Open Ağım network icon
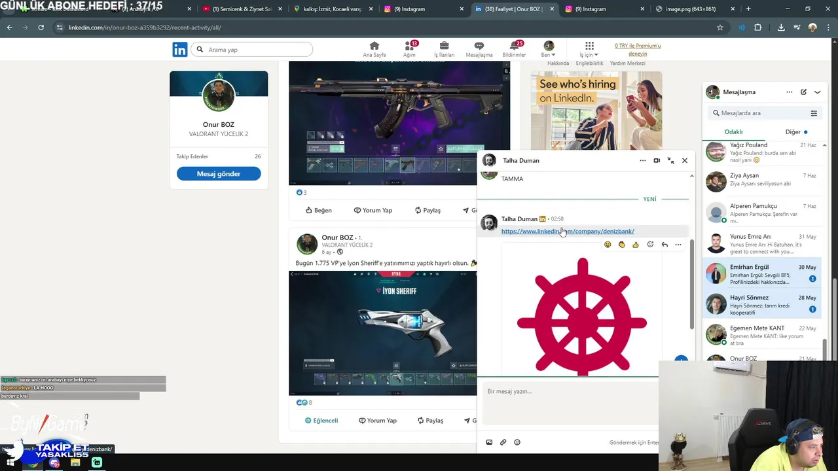The height and width of the screenshot is (471, 838). click(x=410, y=49)
